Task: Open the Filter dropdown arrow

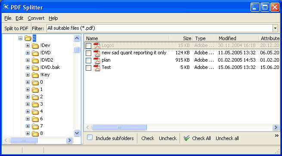Action: (276, 28)
